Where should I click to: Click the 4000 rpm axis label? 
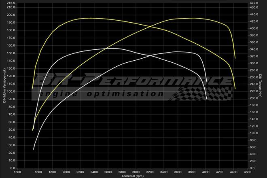[x=206, y=172]
